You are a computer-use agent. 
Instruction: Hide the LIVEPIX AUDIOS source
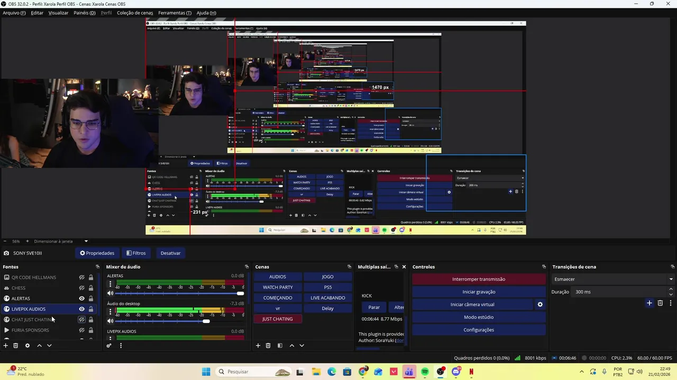pos(82,309)
